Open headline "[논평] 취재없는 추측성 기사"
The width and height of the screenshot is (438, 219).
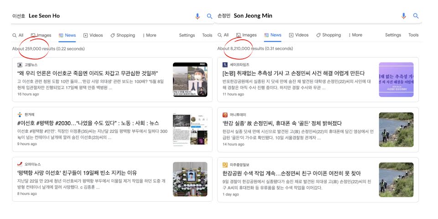point(293,73)
